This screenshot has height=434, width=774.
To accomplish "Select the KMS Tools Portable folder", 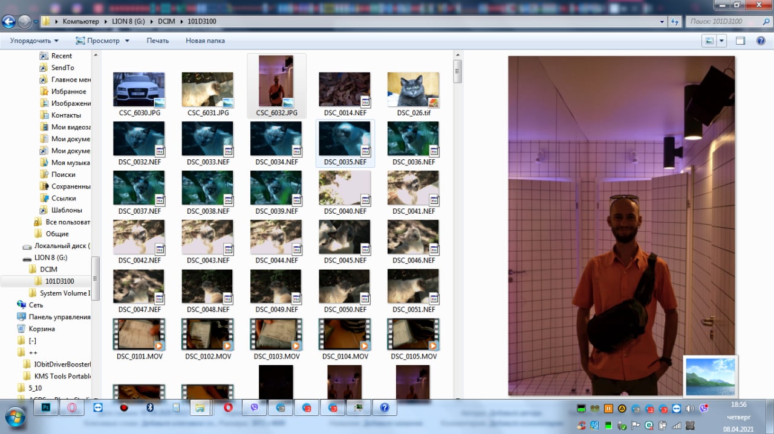I will [x=62, y=376].
